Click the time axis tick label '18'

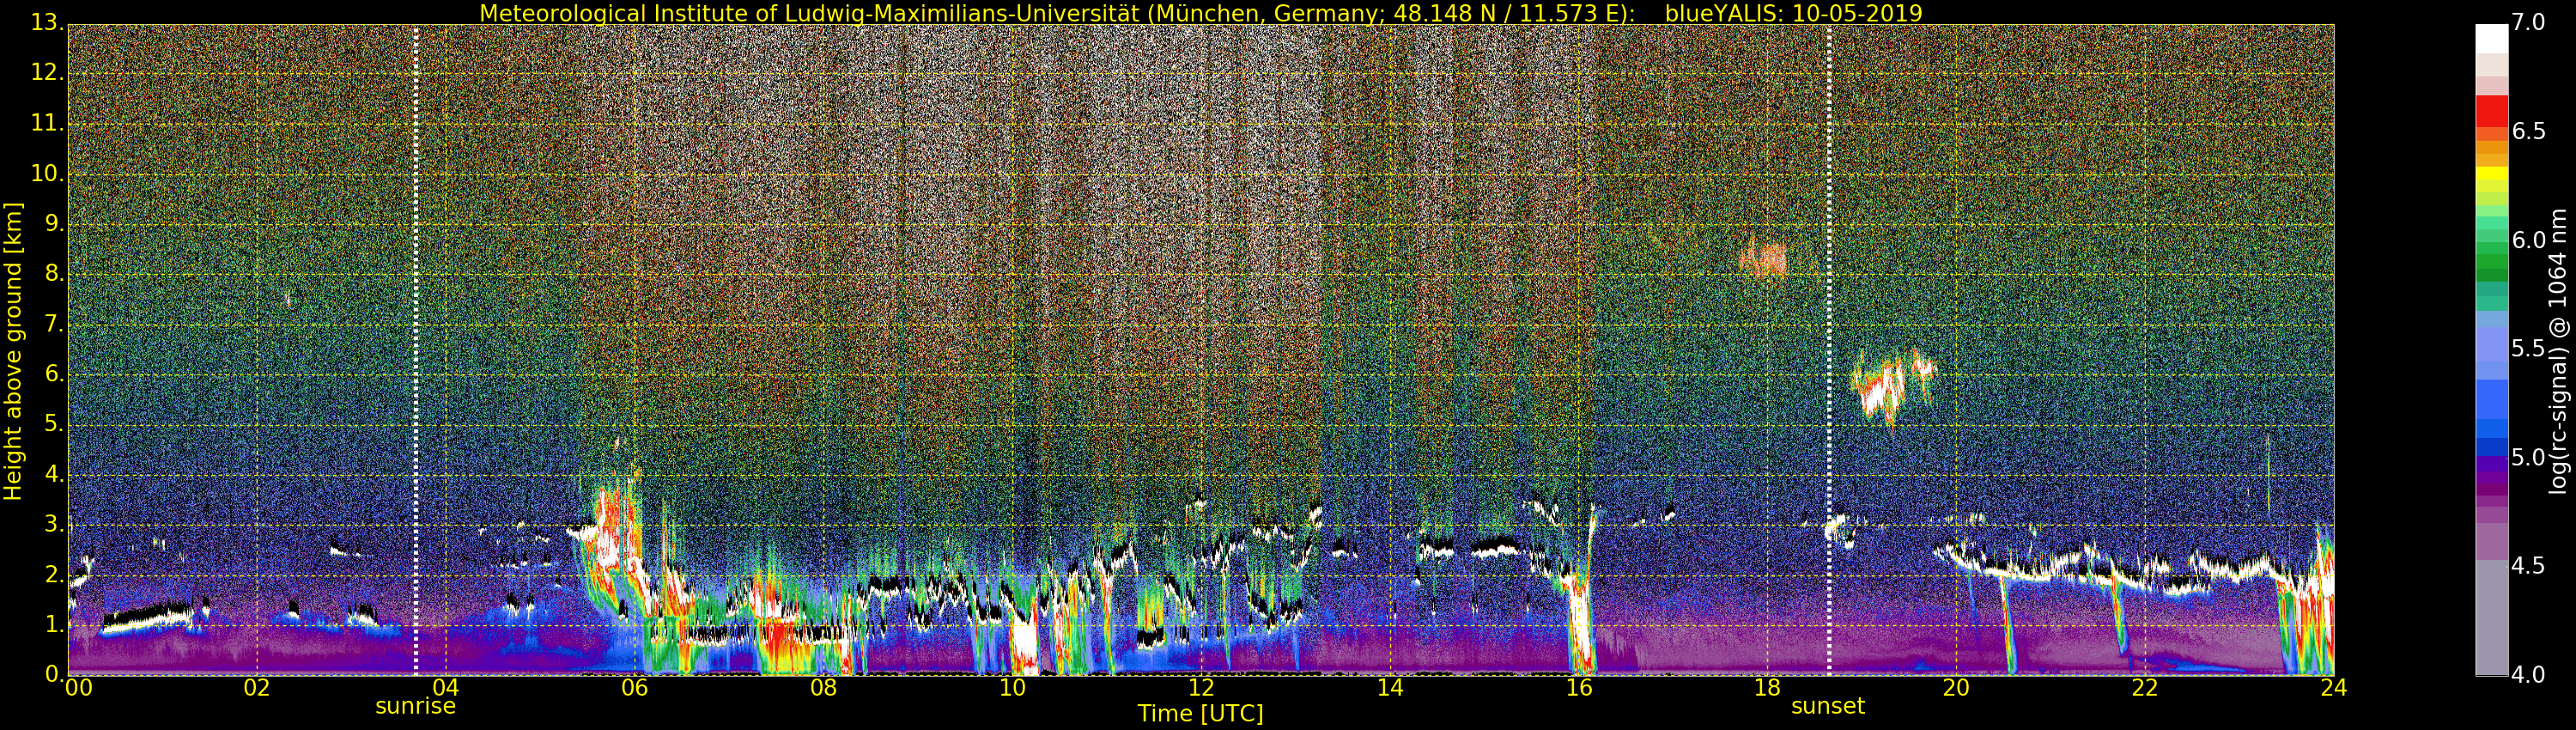click(1767, 688)
